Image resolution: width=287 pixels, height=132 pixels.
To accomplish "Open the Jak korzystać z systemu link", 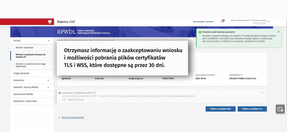I will pos(203,21).
